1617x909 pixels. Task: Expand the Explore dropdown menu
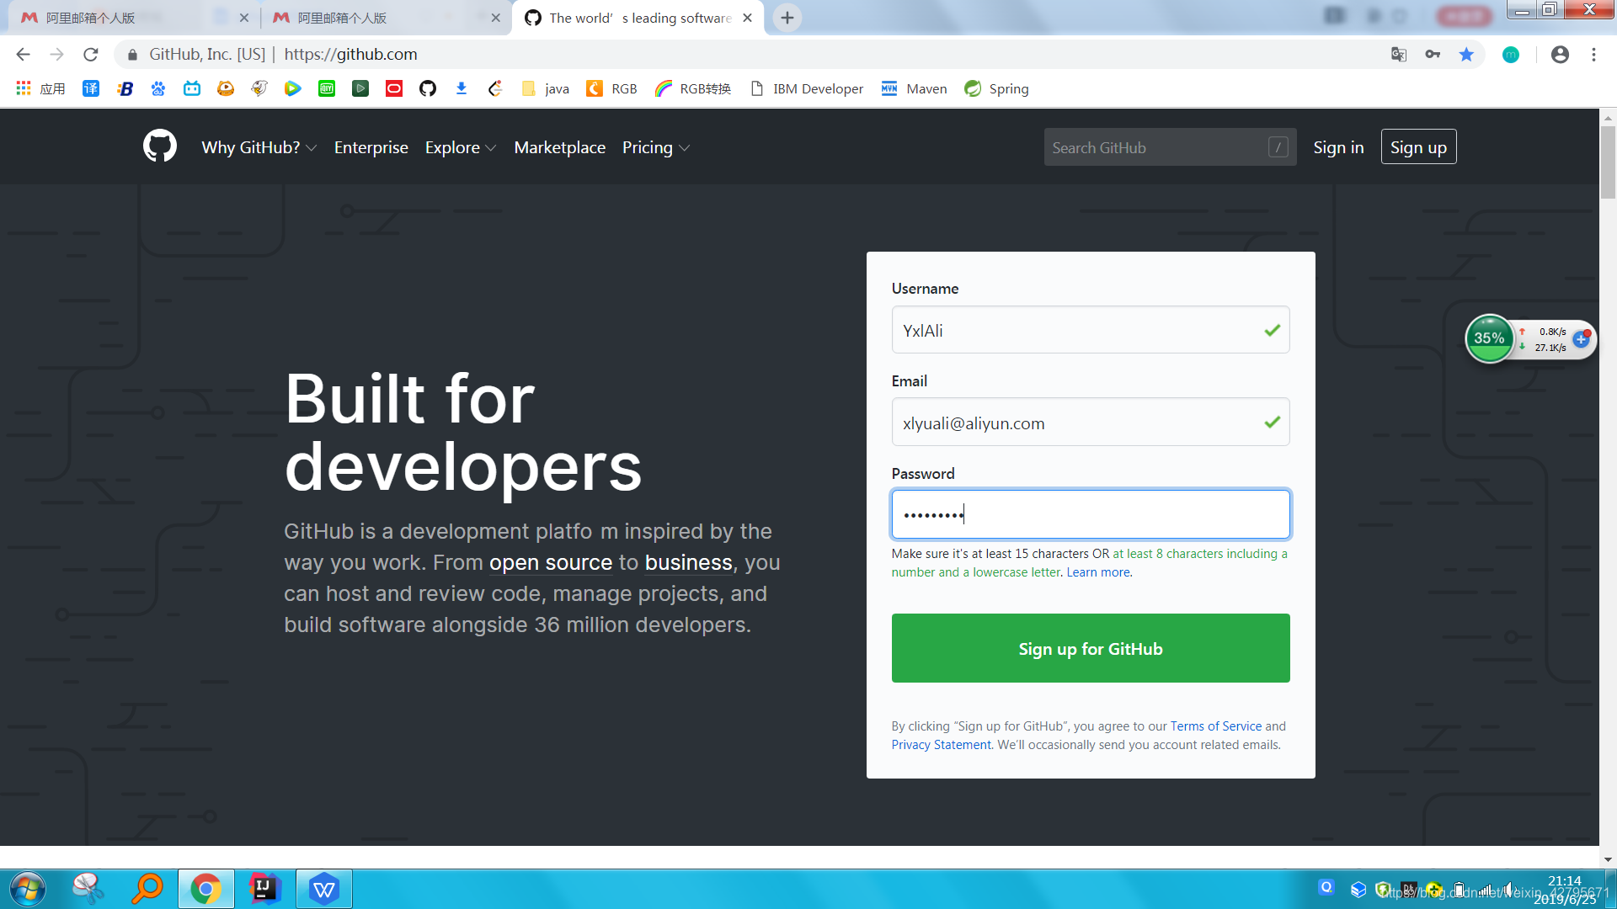click(x=461, y=147)
